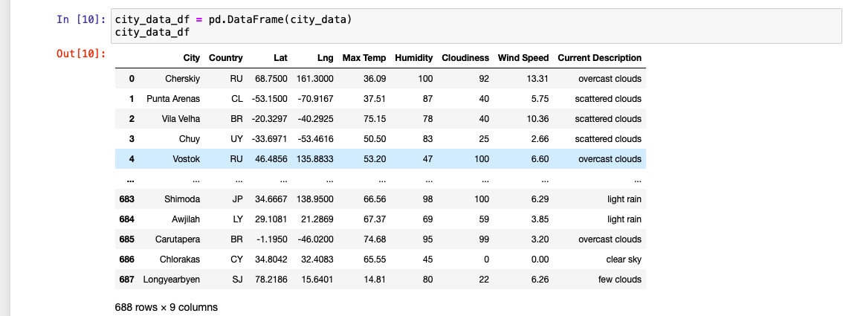Click the In [10] code input cell
Image resolution: width=843 pixels, height=316 pixels.
[477, 26]
